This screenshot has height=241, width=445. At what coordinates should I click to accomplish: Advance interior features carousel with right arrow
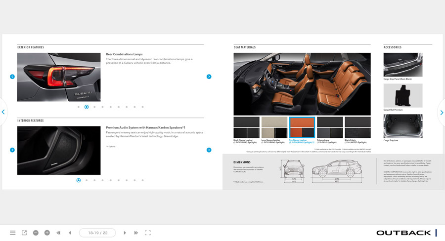(209, 150)
